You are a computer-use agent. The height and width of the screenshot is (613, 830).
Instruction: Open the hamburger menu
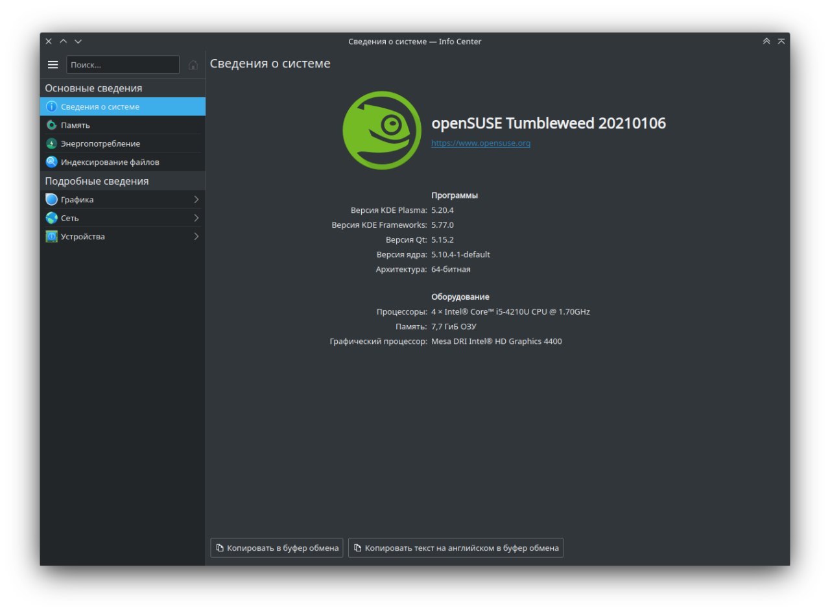coord(53,65)
